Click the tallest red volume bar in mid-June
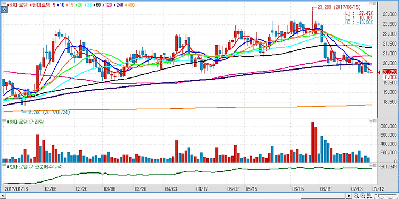The width and height of the screenshot is (399, 199). pyautogui.click(x=313, y=142)
